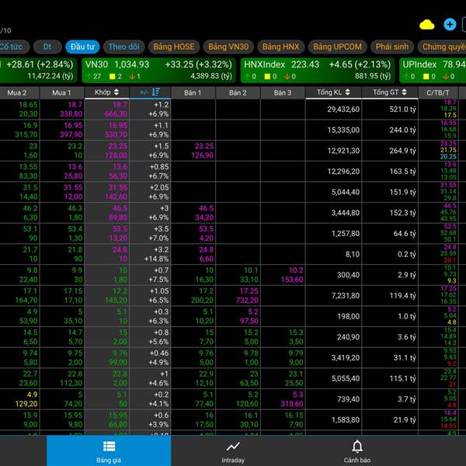Open the HNXIndex index card
Viewport: 466px width, 466px height.
coord(318,70)
